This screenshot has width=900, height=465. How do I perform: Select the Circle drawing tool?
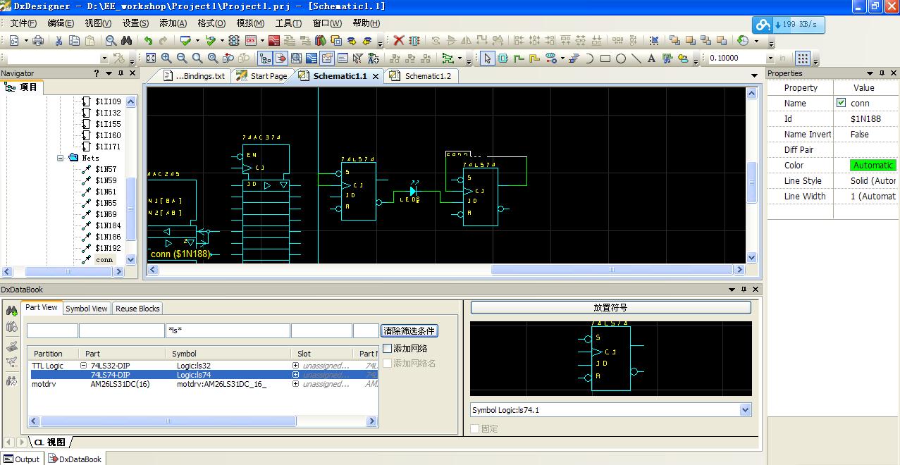point(621,58)
